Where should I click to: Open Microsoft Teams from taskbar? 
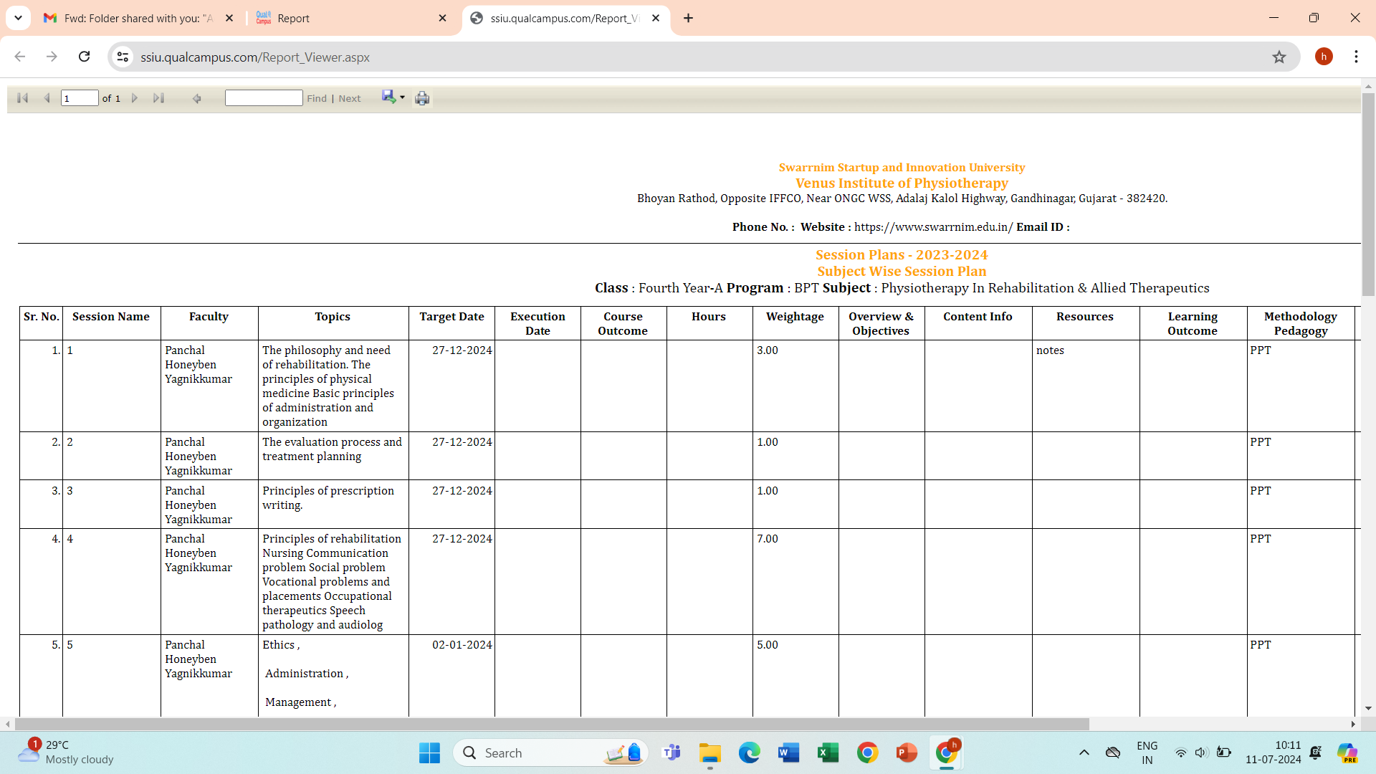672,753
